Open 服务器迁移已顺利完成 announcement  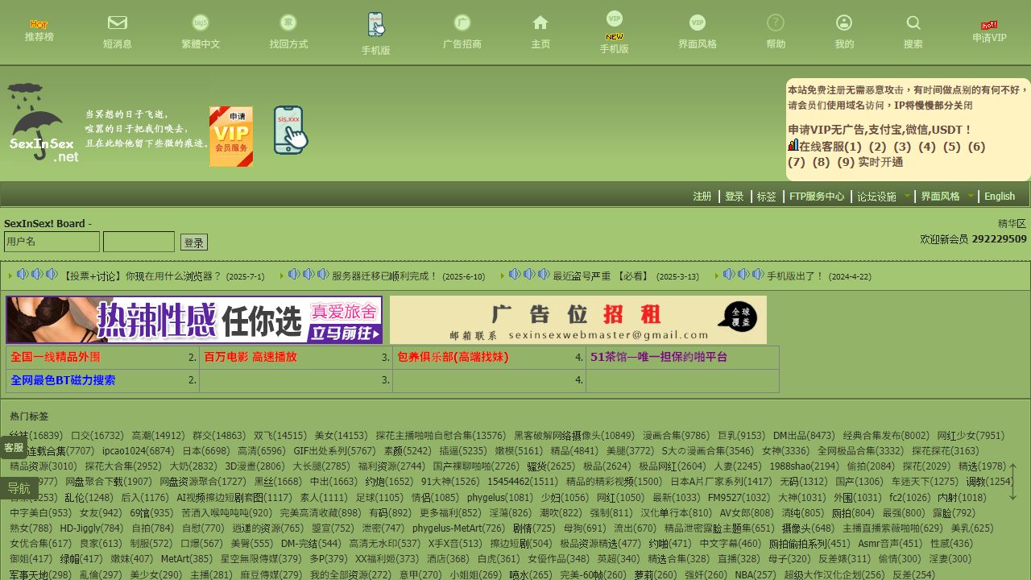385,275
